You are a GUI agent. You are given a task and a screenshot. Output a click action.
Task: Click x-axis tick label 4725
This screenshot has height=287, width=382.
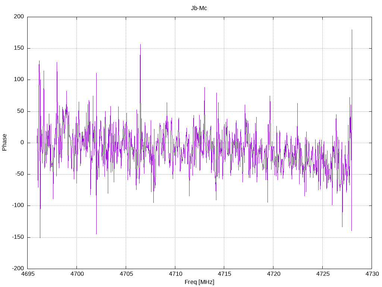point(323,274)
